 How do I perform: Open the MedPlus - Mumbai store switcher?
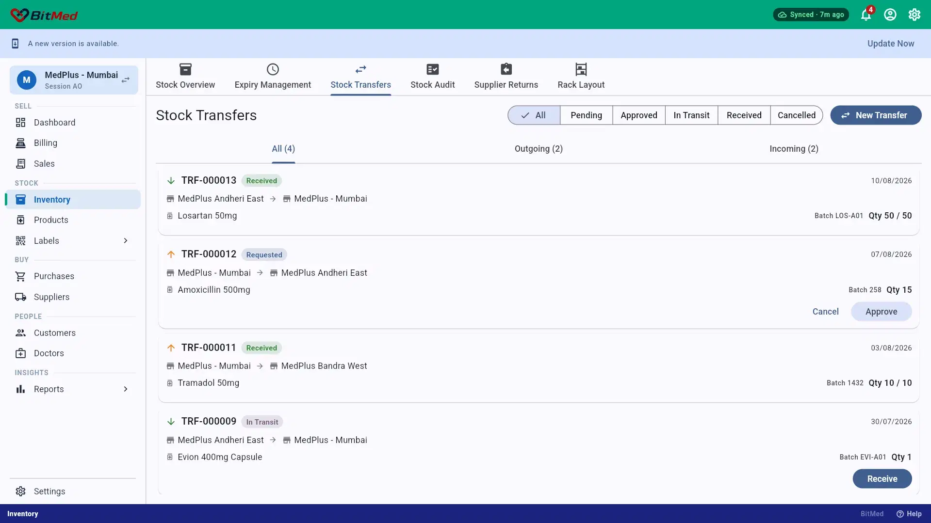[x=74, y=80]
